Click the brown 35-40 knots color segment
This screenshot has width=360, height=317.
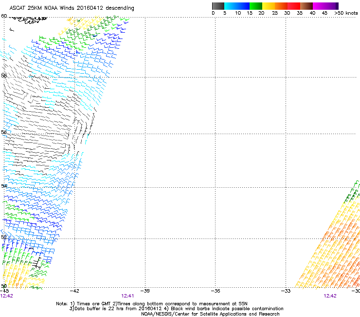[x=306, y=6]
